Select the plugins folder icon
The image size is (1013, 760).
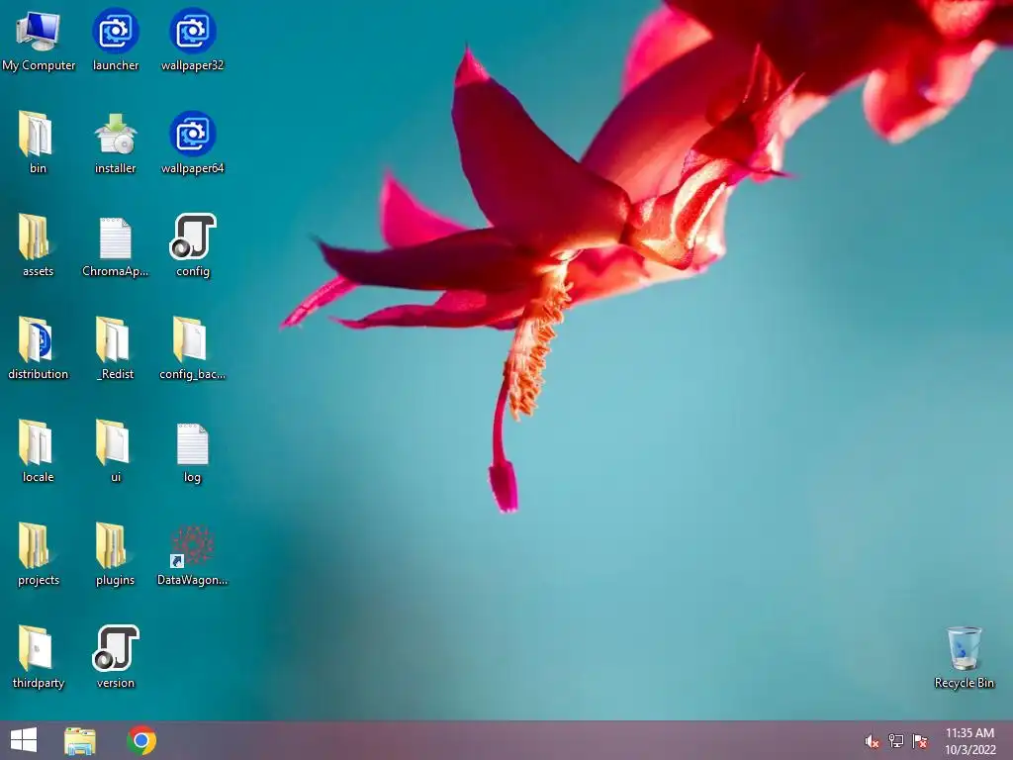point(116,554)
